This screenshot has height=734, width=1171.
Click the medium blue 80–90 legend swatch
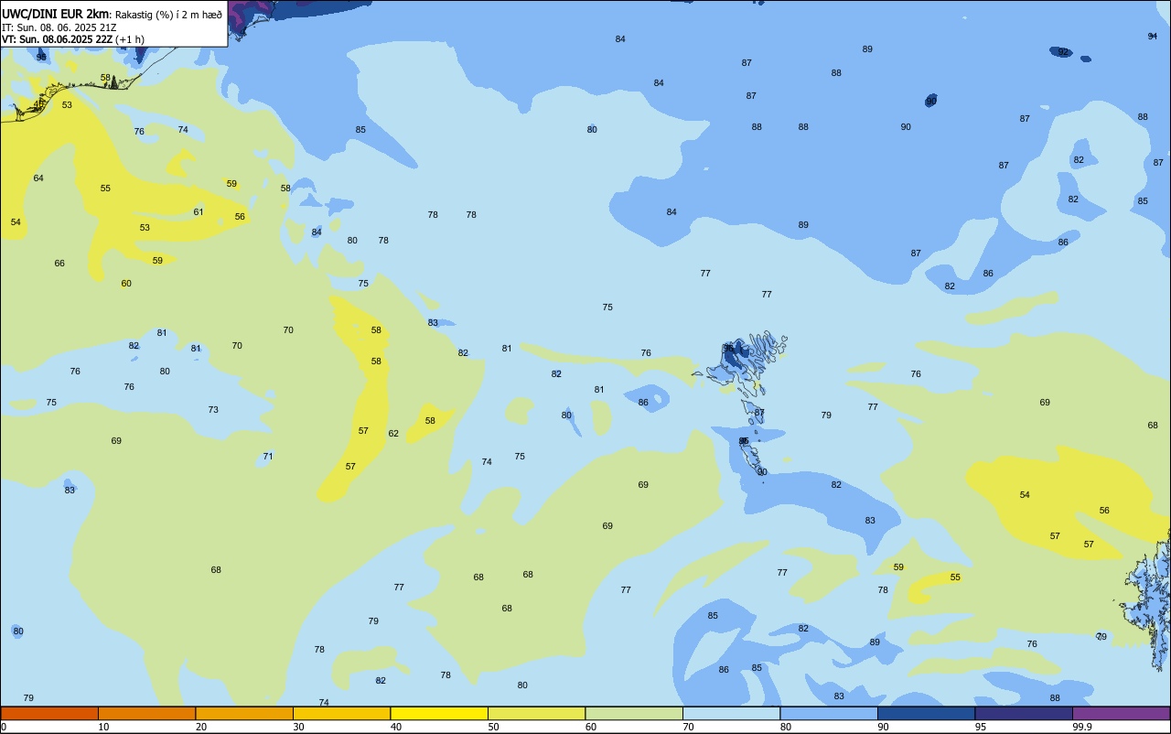829,713
